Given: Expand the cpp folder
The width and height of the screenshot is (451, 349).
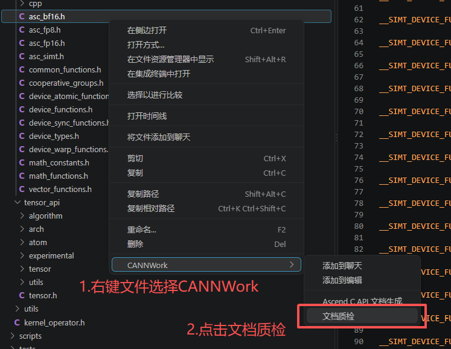Looking at the screenshot, I should click(22, 4).
